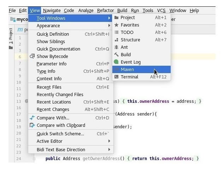Viewport: 224px width, 171px height.
Task: Click the green Event Log icon
Action: point(116,62)
